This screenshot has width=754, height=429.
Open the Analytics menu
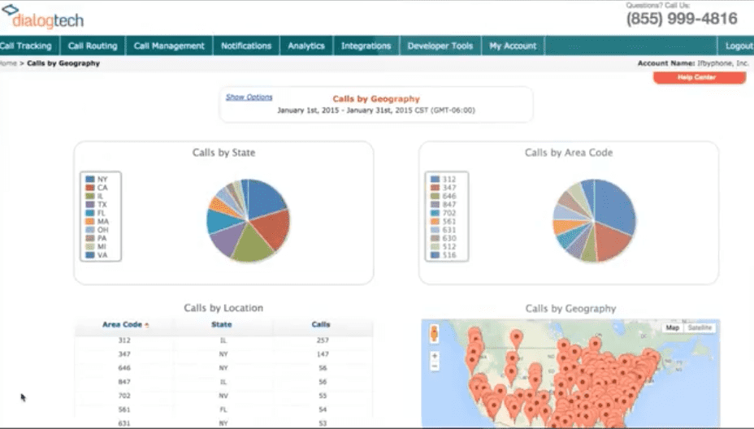pyautogui.click(x=306, y=46)
